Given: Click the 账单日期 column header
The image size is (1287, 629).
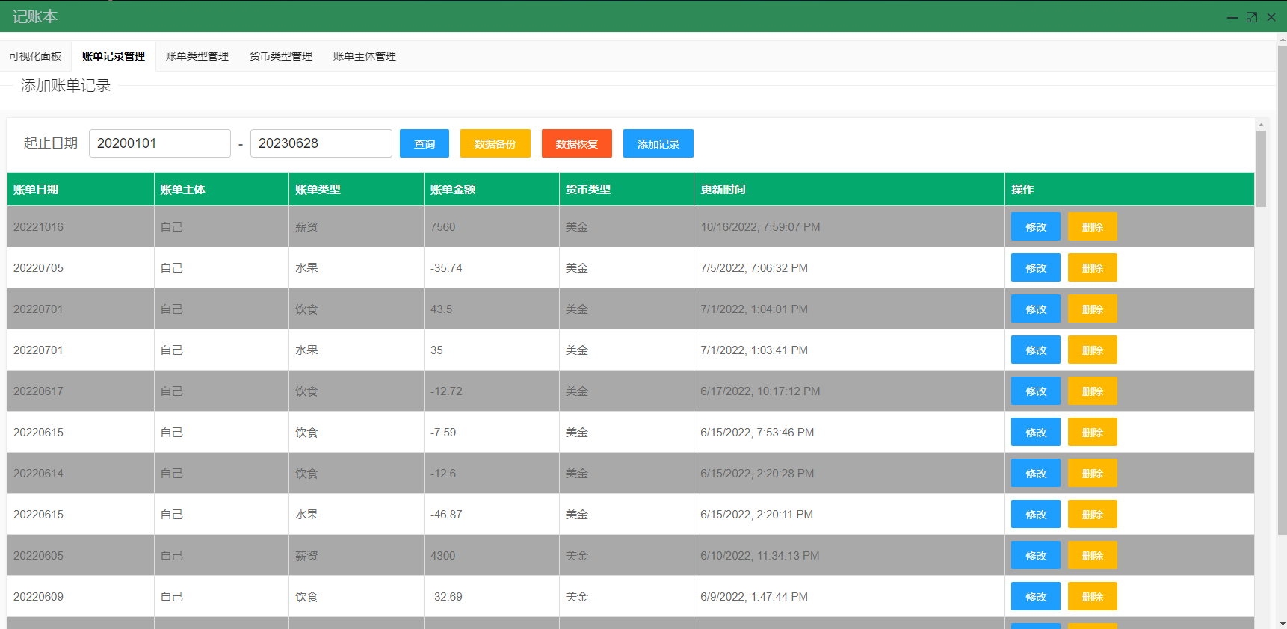Looking at the screenshot, I should tap(81, 189).
